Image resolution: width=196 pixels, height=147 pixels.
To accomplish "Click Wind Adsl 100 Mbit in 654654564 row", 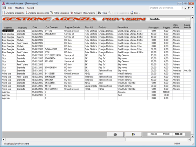I will coord(132,83).
